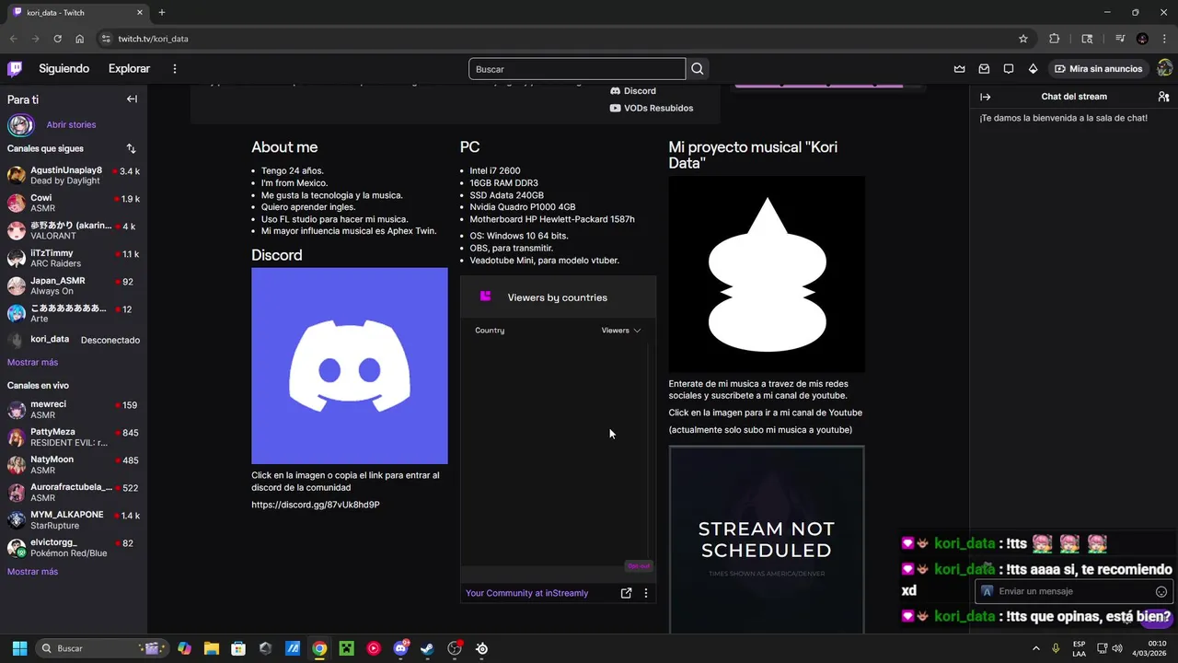Click the Mira sin anuncios button

[x=1098, y=69]
